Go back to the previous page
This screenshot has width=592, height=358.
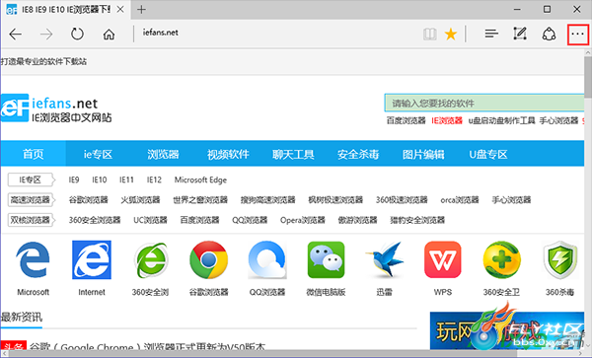16,35
